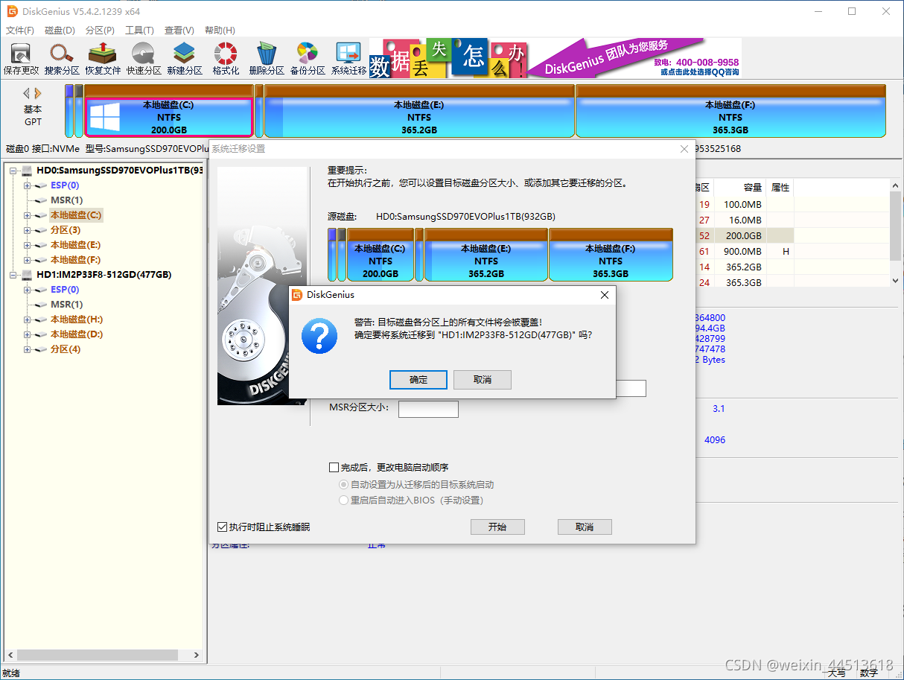
Task: Select ESP(0) under the HD0 disk
Action: (65, 185)
